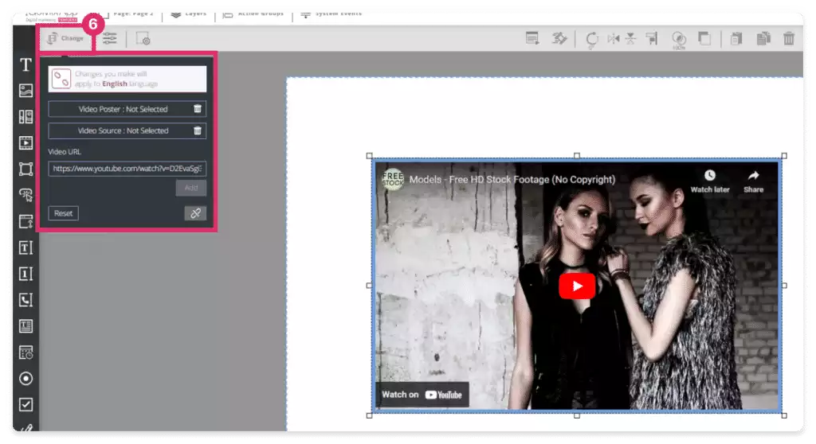The height and width of the screenshot is (444, 816).
Task: Click the rotate icon in top toolbar
Action: pos(591,39)
